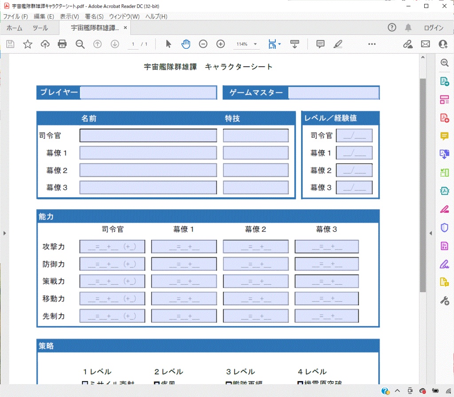Switch to the ツール tab
454x397 pixels.
coord(40,28)
